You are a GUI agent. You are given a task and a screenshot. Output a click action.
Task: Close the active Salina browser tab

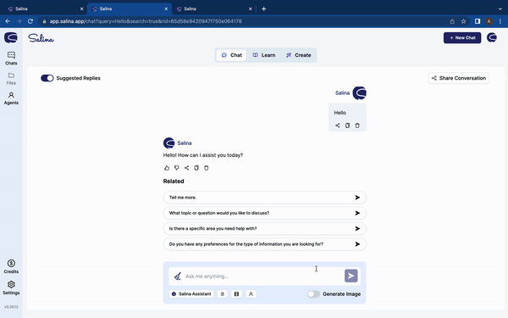(166, 8)
